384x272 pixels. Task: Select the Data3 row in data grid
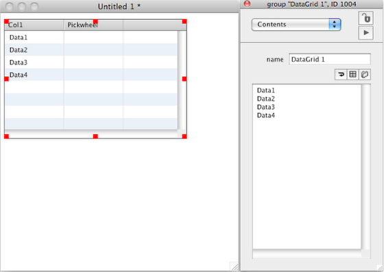point(91,62)
